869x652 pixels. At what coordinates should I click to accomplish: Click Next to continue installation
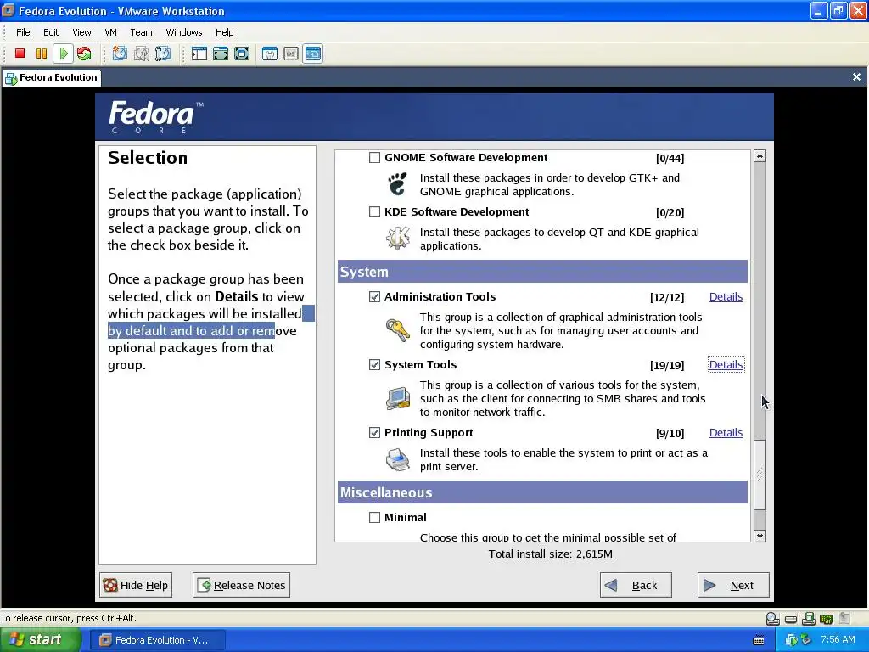point(733,585)
